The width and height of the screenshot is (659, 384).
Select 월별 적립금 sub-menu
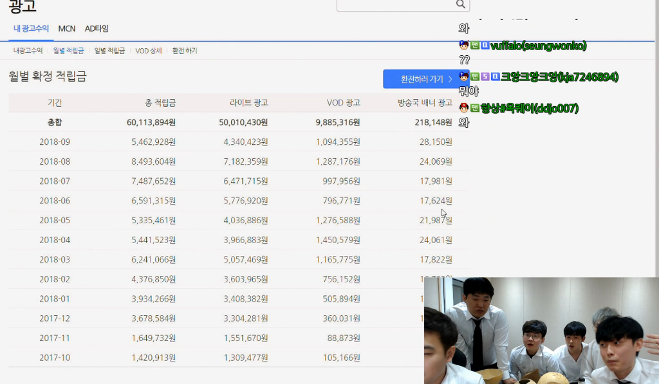pos(68,50)
